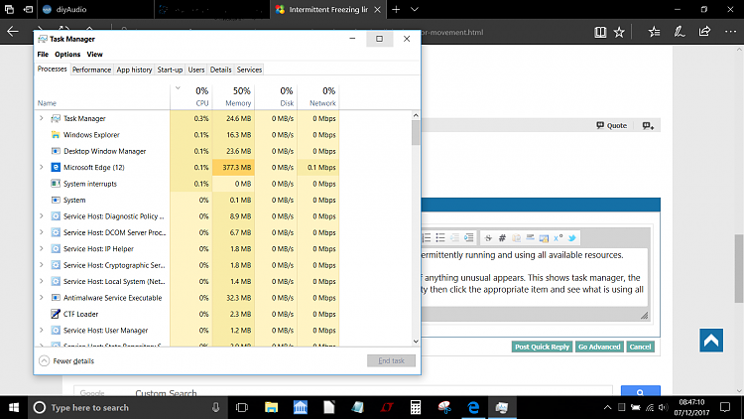Click Task View icon on taskbar
Image resolution: width=744 pixels, height=419 pixels.
pos(241,407)
